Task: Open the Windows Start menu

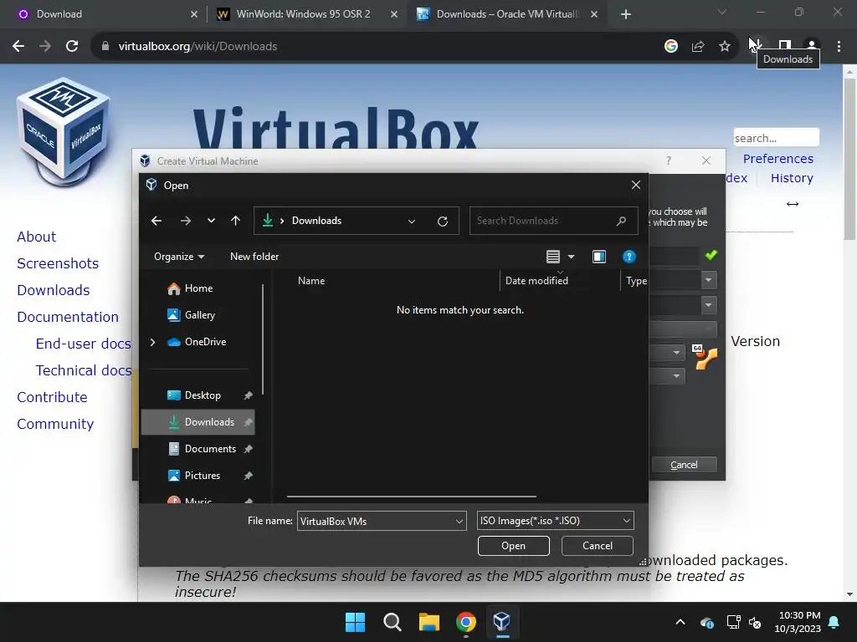Action: pyautogui.click(x=355, y=622)
